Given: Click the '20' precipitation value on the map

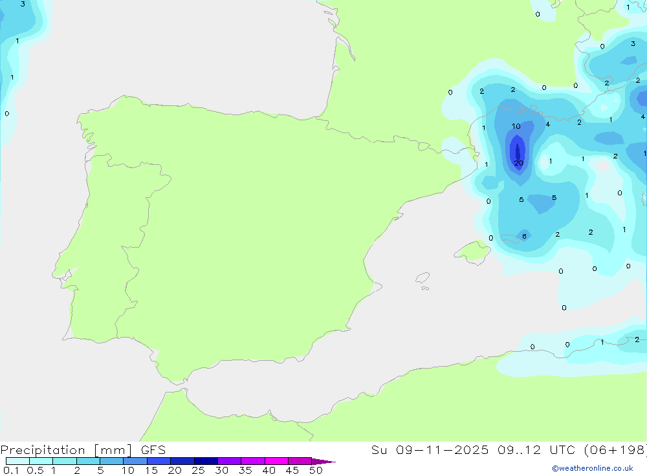Looking at the screenshot, I should [519, 163].
